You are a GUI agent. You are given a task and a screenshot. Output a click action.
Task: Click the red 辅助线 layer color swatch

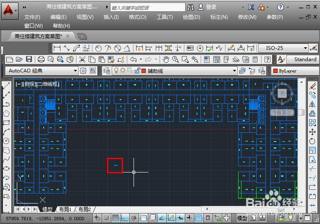(144, 71)
